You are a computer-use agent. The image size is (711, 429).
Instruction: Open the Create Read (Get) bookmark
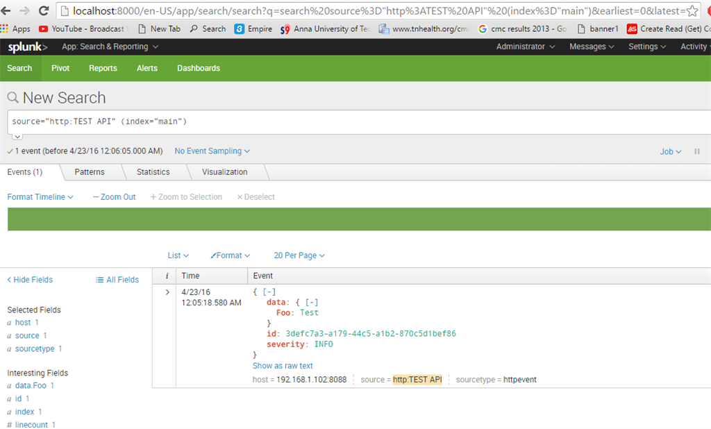(669, 28)
